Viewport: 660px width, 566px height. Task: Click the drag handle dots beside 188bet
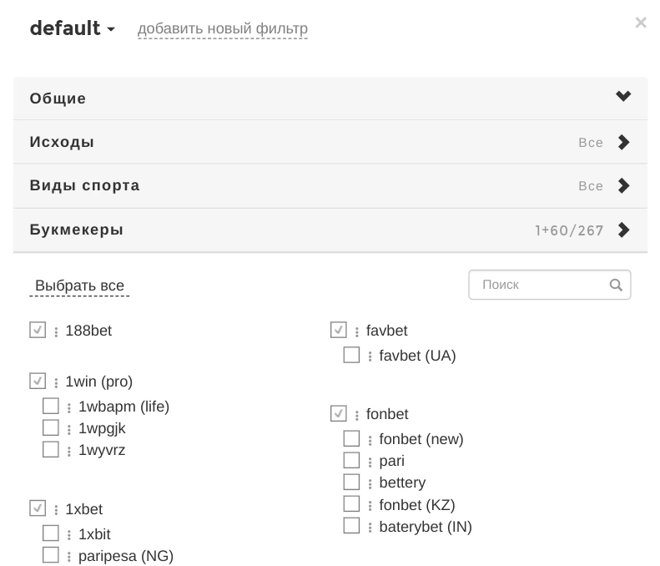point(56,331)
